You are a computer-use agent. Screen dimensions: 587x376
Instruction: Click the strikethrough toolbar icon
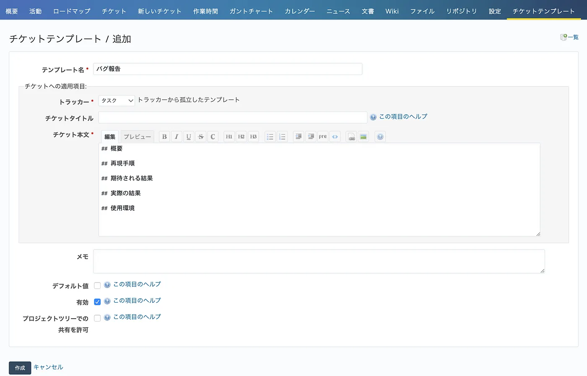(x=201, y=137)
